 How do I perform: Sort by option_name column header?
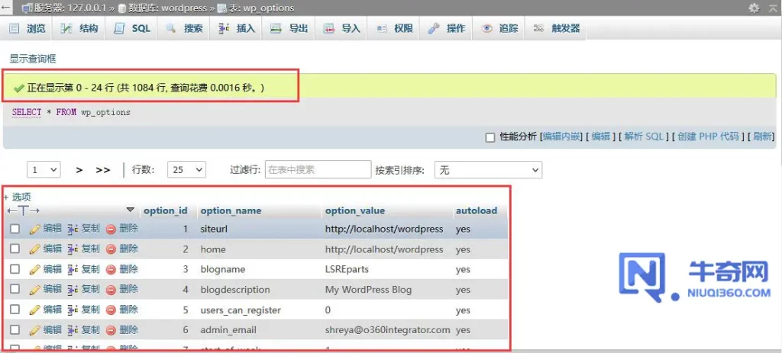pos(231,210)
